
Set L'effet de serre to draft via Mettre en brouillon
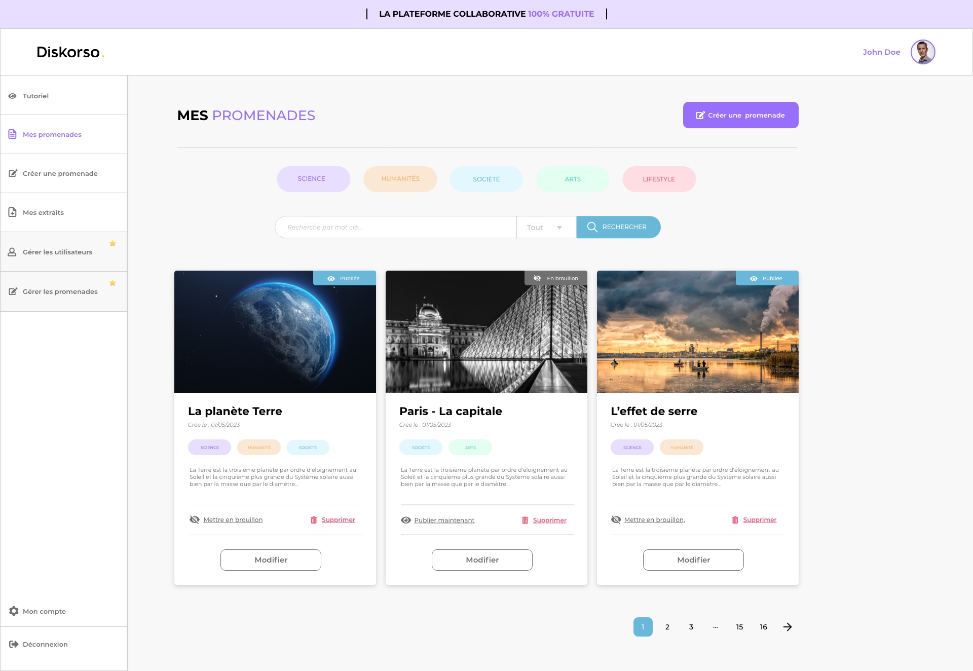click(648, 520)
